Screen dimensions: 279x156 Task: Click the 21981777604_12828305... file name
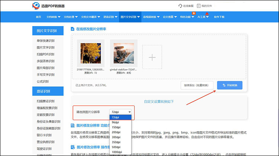[90, 70]
